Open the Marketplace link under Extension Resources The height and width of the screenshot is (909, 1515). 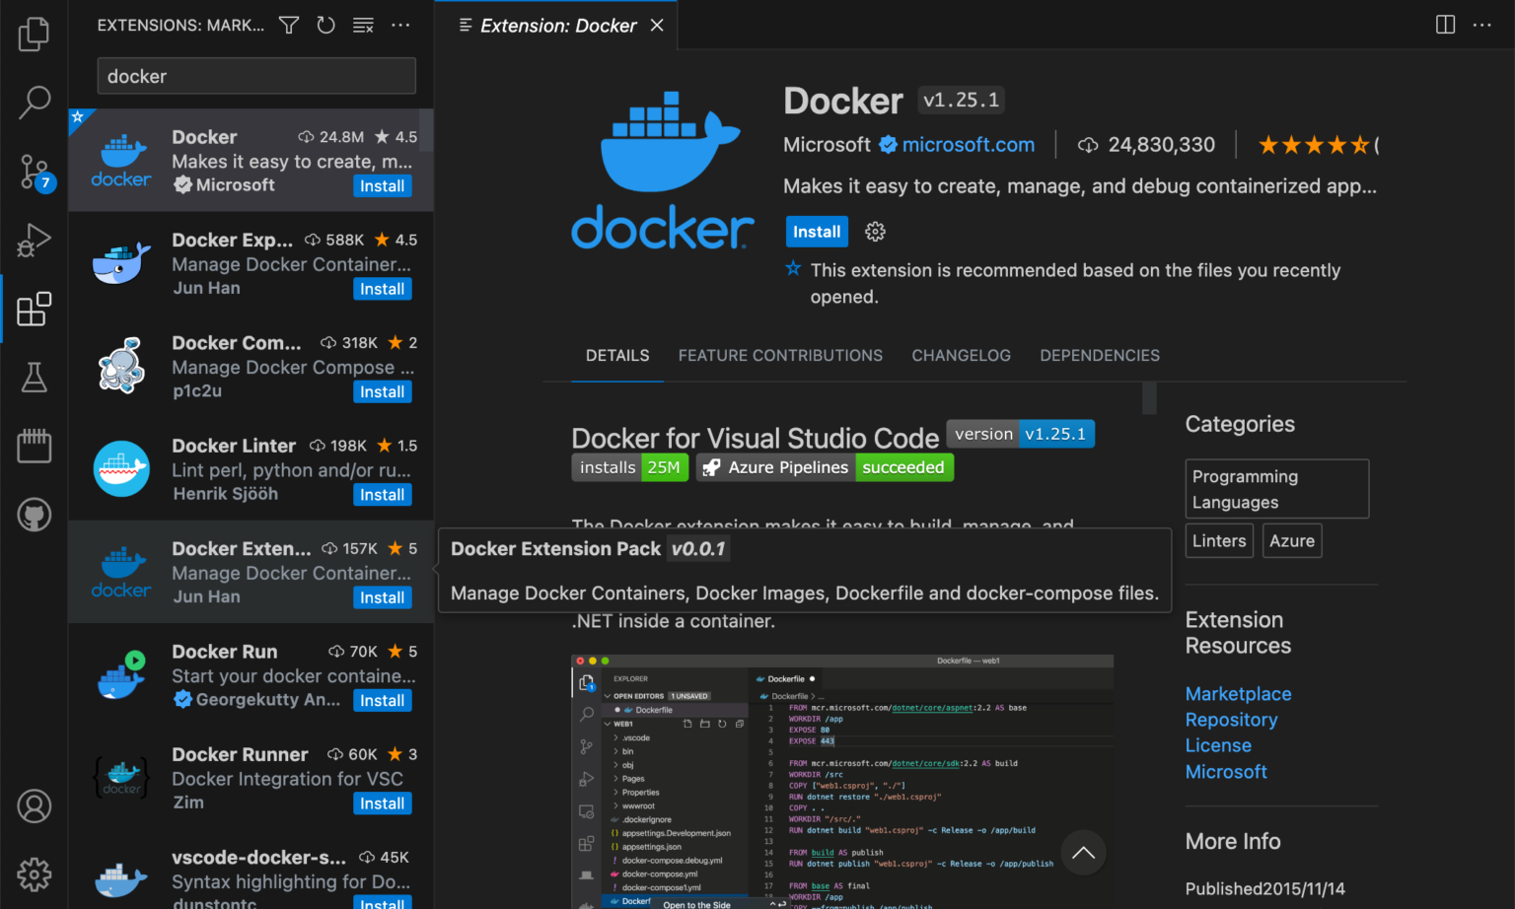1238,693
